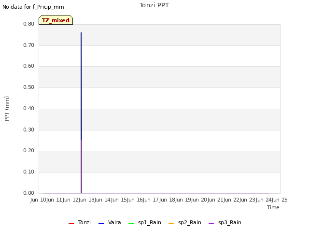The width and height of the screenshot is (309, 232).
Task: Click the blue Vaira legend color marker
Action: click(x=101, y=223)
